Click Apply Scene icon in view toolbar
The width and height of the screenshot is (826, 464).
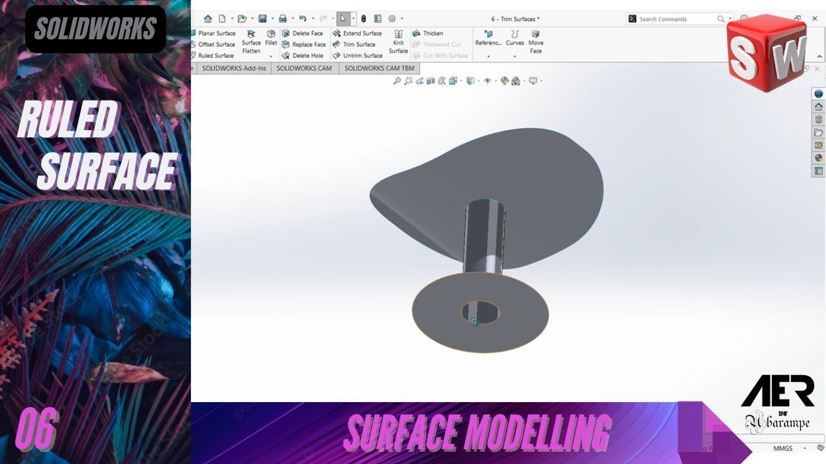[516, 81]
